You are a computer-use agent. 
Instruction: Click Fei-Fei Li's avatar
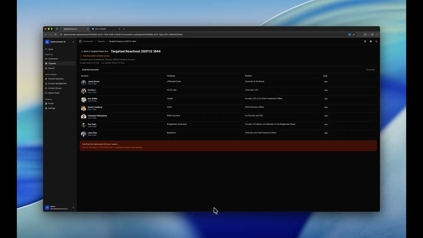pos(84,91)
